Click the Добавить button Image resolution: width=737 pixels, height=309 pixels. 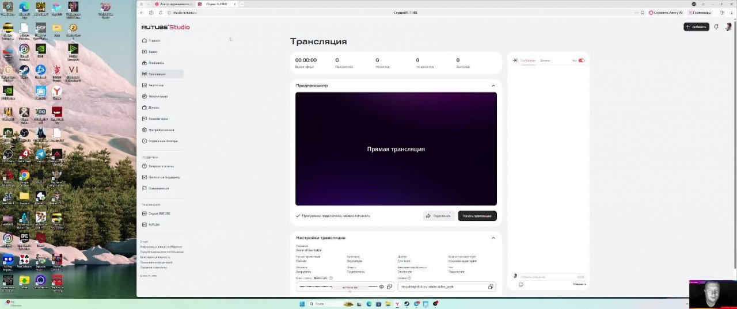click(x=696, y=27)
